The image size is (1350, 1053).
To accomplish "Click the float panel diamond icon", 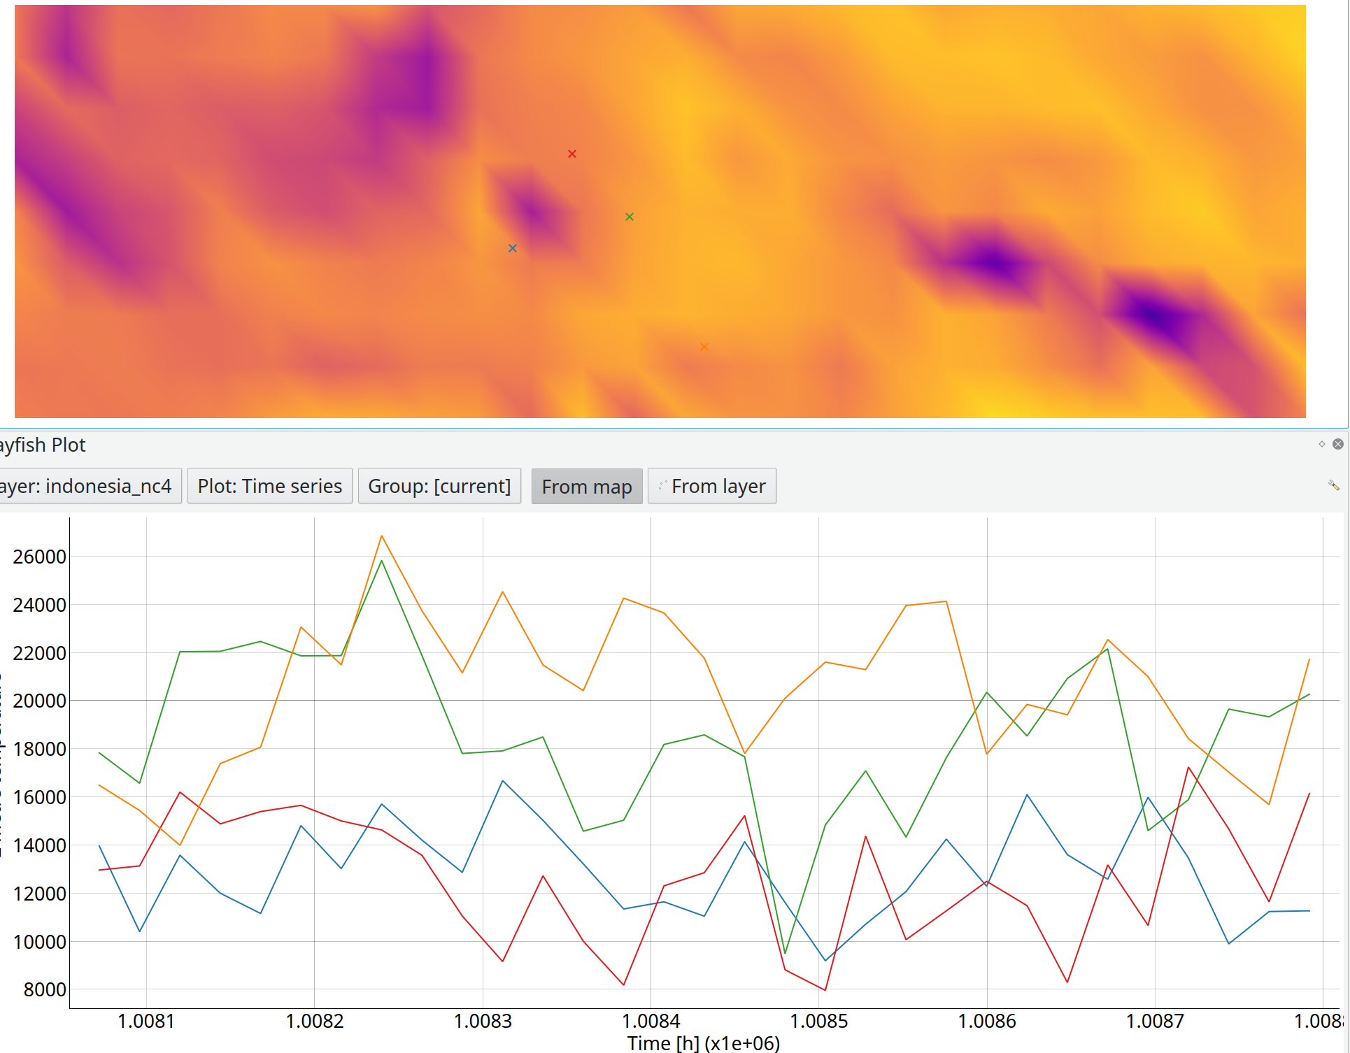I will tap(1321, 444).
